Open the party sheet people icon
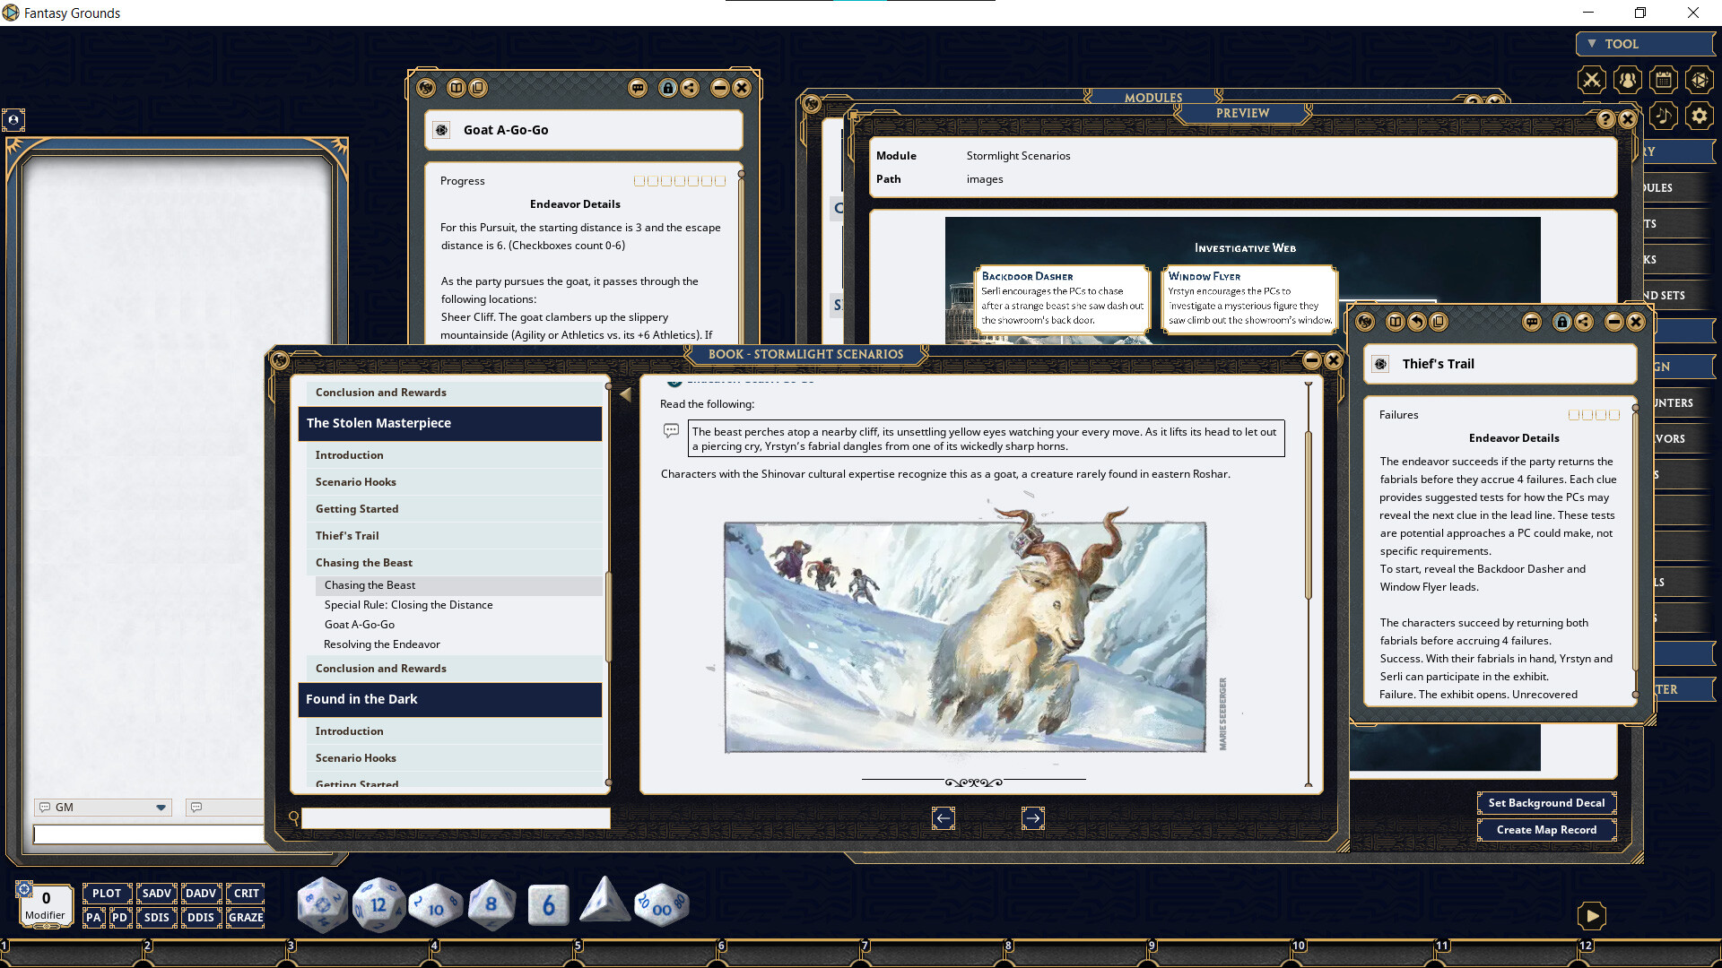This screenshot has width=1722, height=968. pyautogui.click(x=1628, y=80)
